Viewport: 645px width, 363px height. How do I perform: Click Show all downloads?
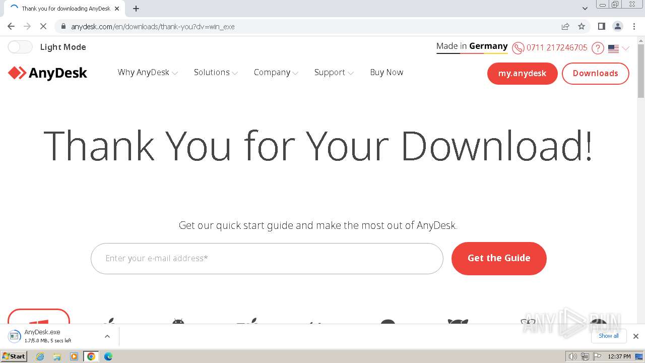point(608,336)
